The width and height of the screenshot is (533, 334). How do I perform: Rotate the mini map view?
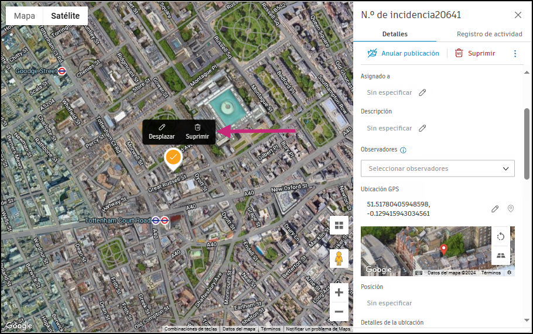tap(501, 236)
